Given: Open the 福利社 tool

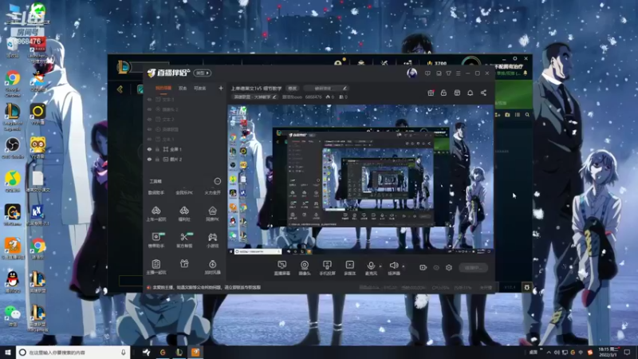Looking at the screenshot, I should click(184, 214).
